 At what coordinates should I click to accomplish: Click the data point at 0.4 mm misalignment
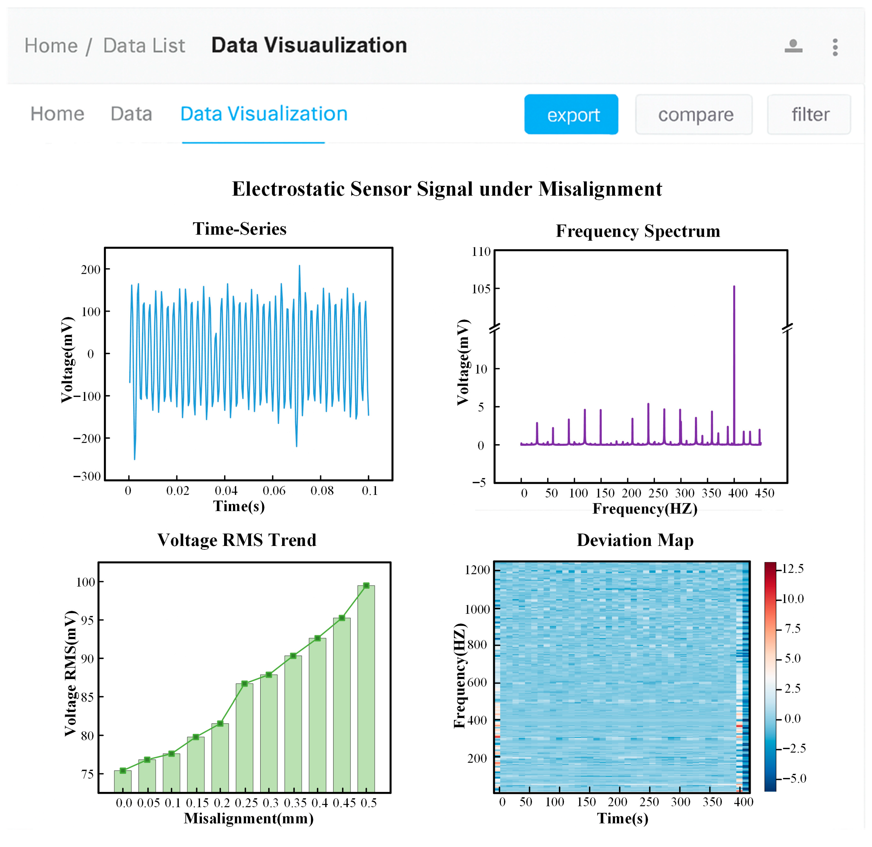(x=318, y=638)
